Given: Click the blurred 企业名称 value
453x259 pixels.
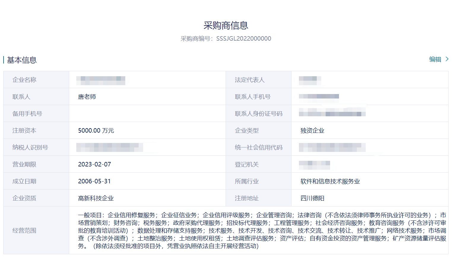Looking at the screenshot, I should (x=101, y=80).
